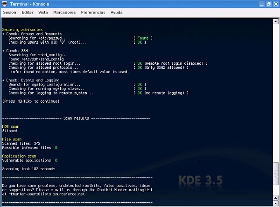Click the 'Application scan' heading
This screenshot has width=280, height=207.
pos(19,156)
